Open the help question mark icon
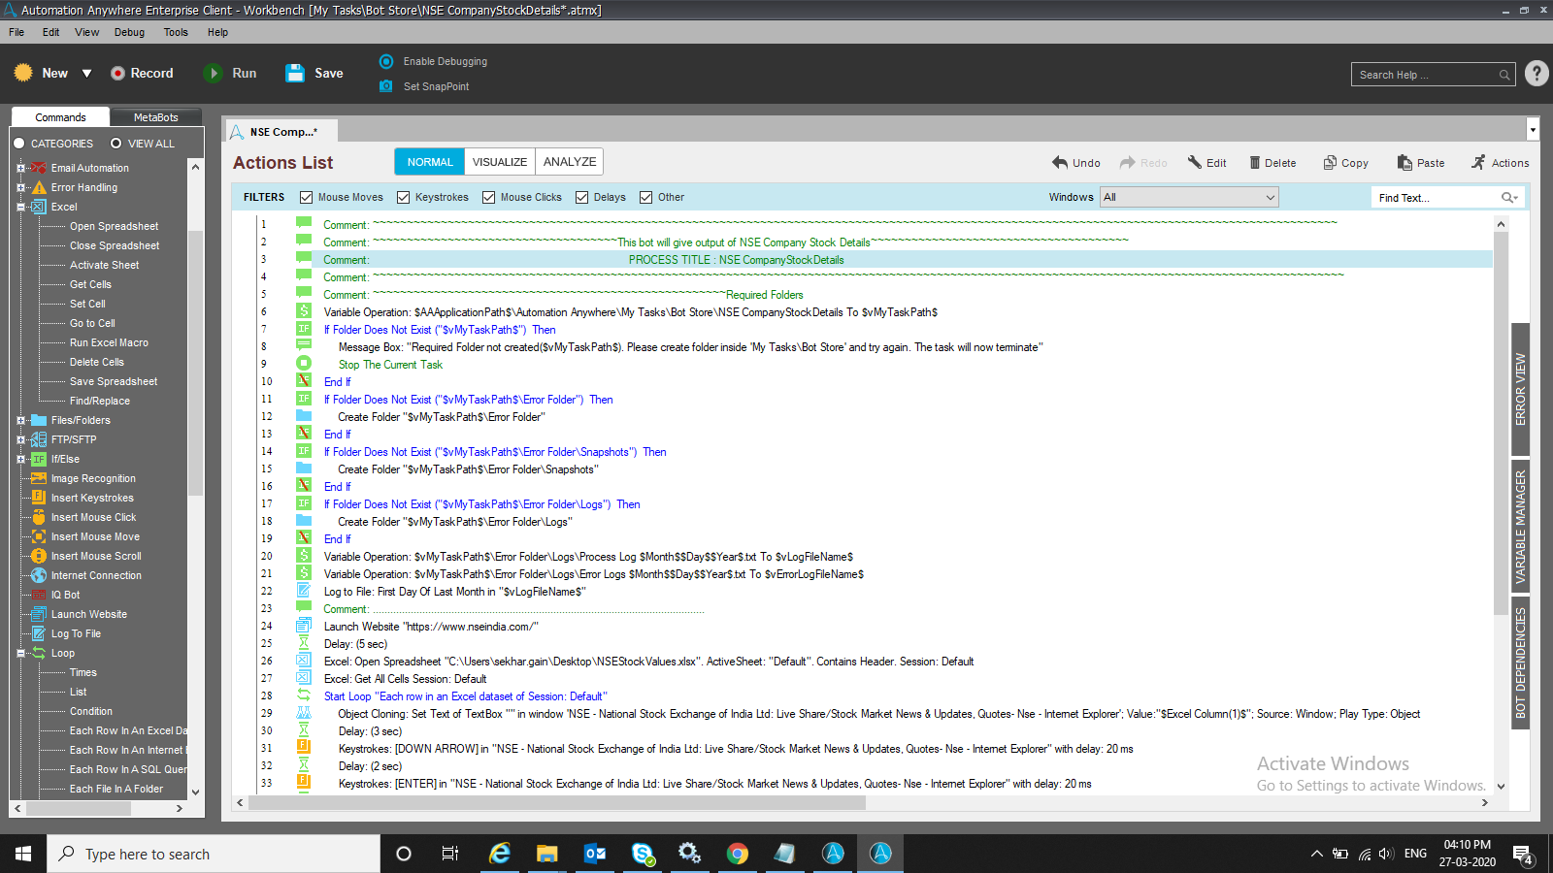Screen dimensions: 1553x873 [1536, 74]
